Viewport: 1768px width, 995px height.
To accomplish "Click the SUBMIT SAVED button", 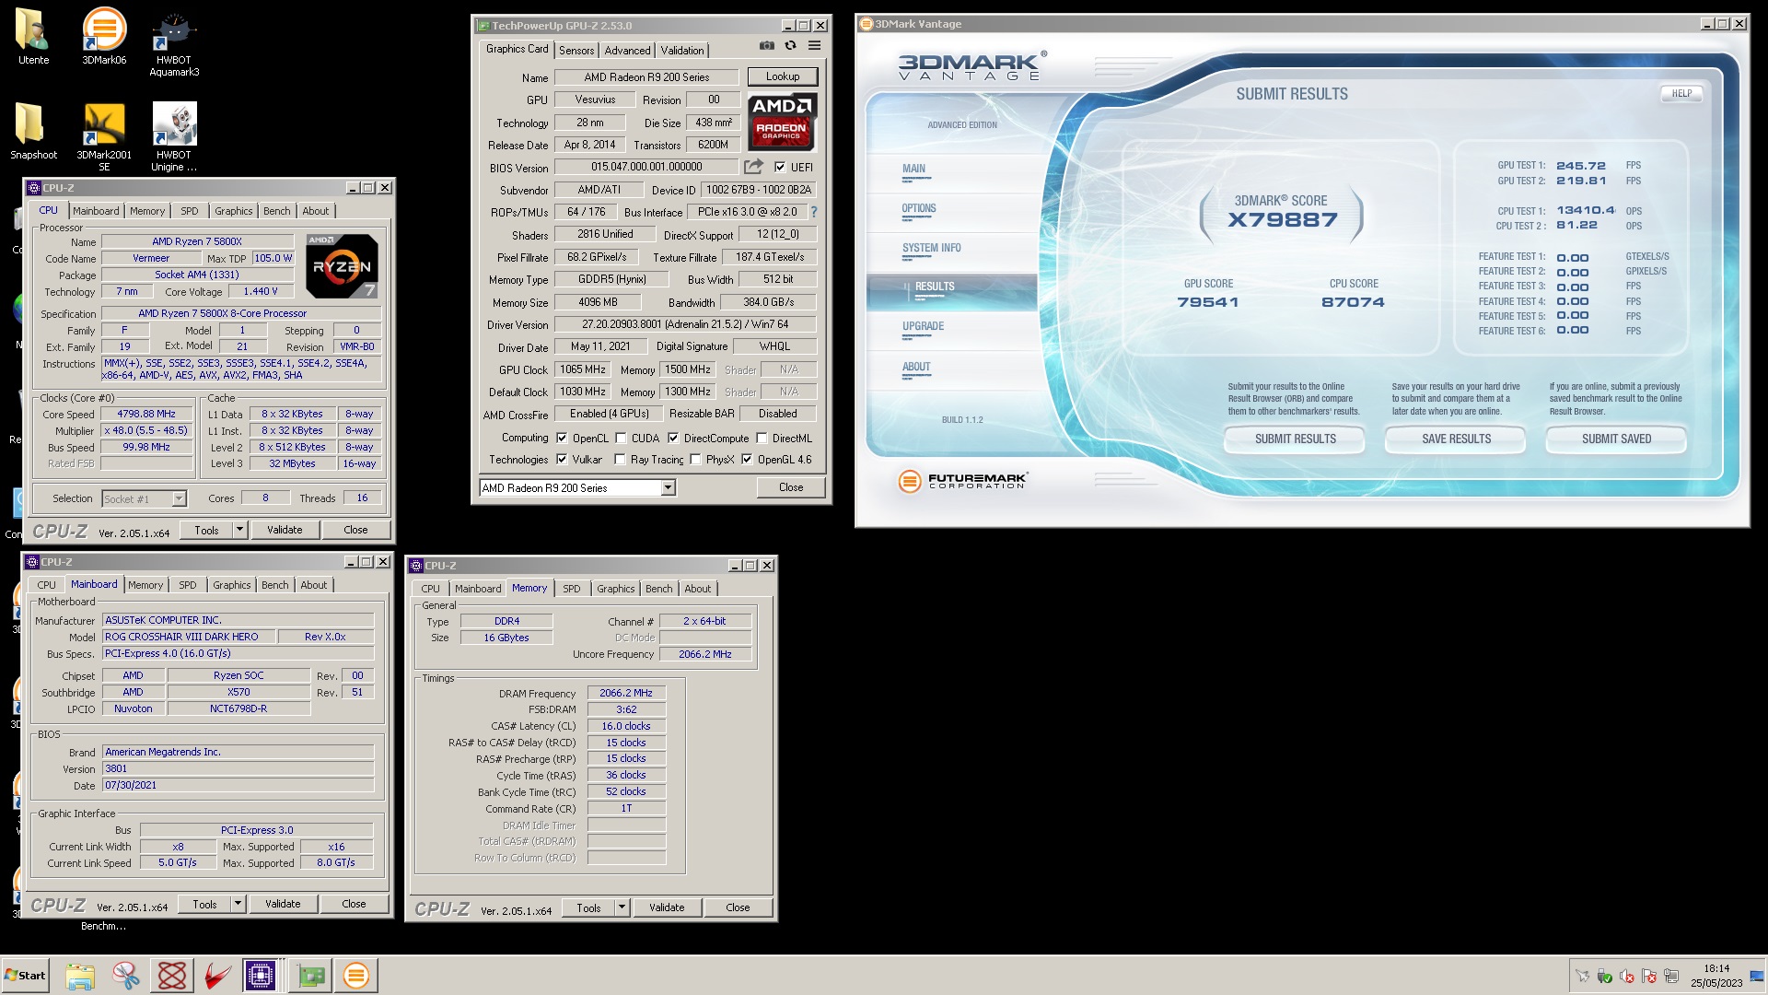I will [1616, 439].
